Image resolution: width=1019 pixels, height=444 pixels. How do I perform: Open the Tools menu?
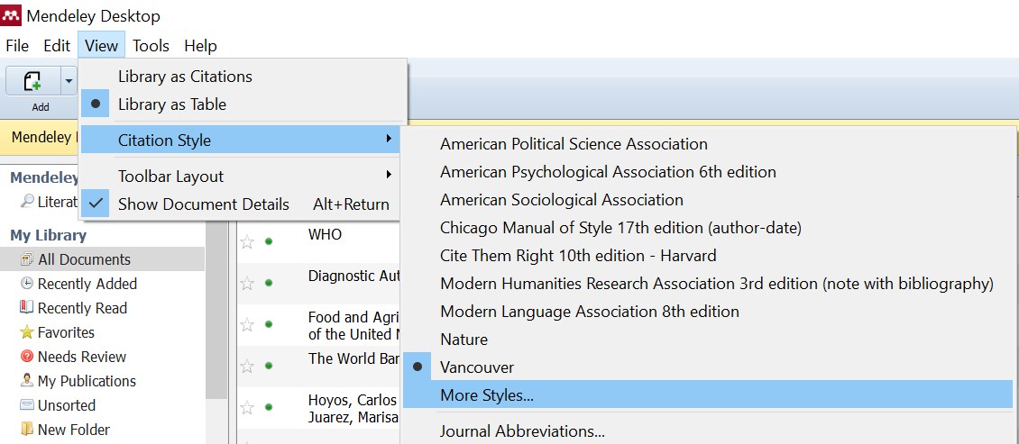pos(151,46)
